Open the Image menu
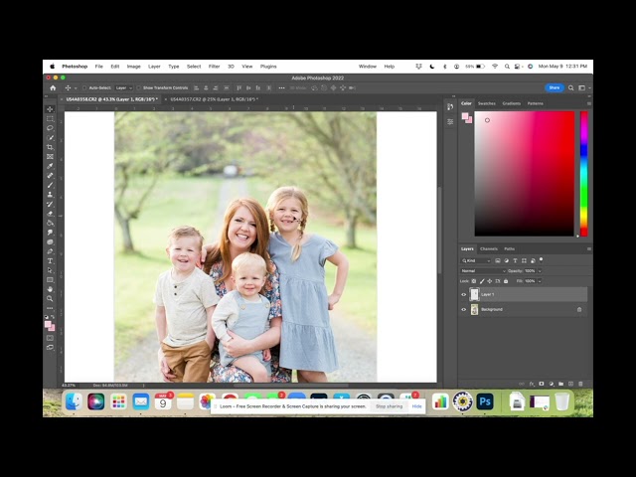636x477 pixels. click(x=134, y=67)
